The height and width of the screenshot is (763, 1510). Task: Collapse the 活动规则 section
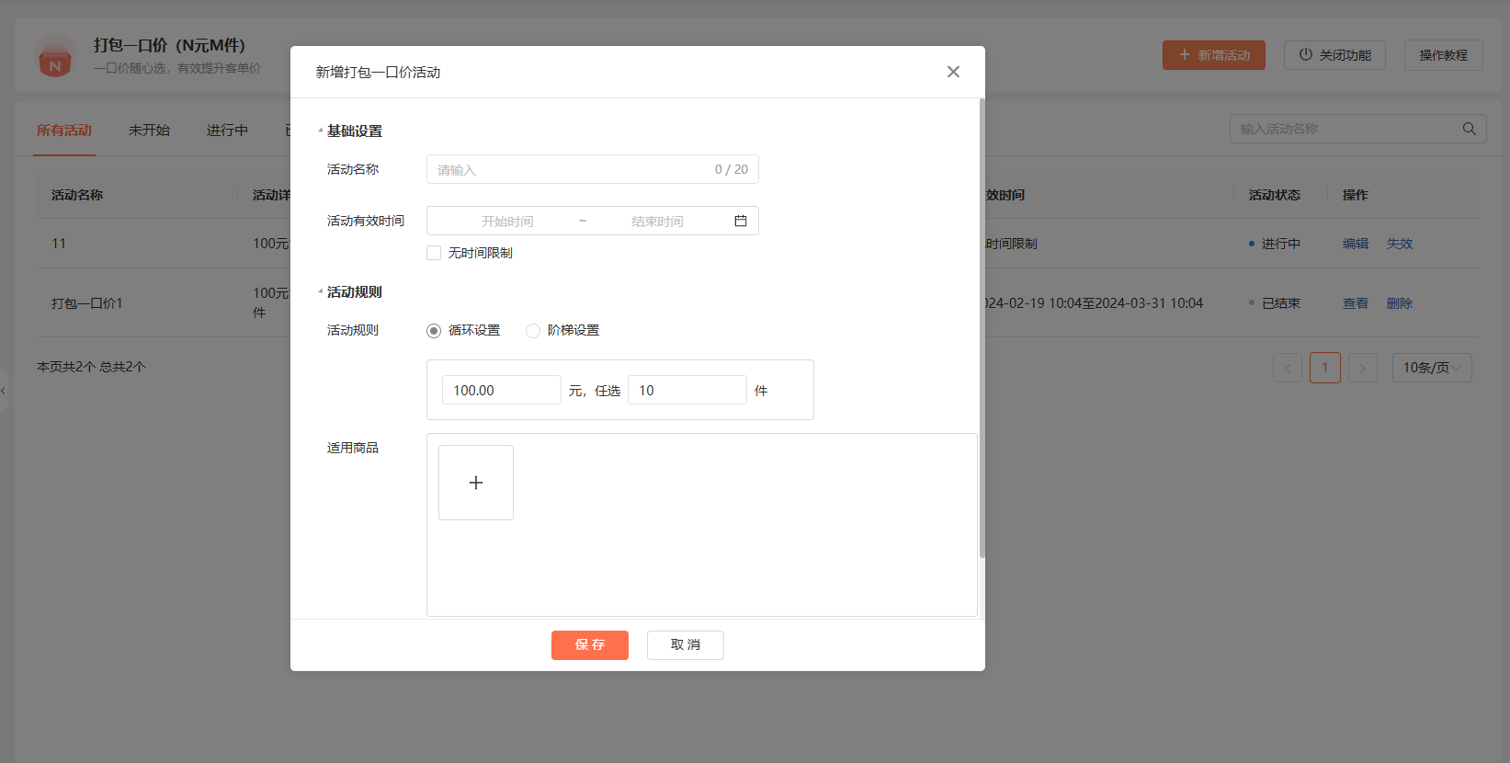tap(321, 292)
